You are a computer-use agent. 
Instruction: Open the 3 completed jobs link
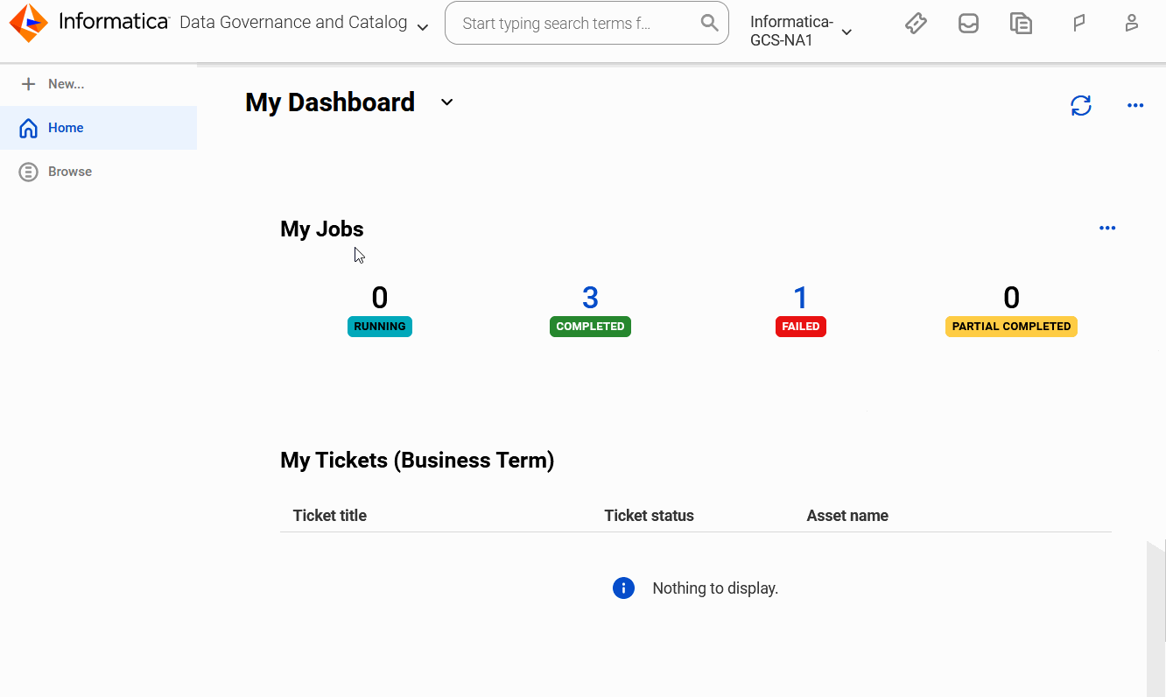coord(590,298)
